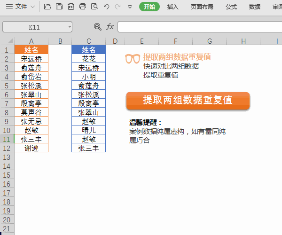Select column H header
The width and height of the screenshot is (282, 235).
[243, 41]
